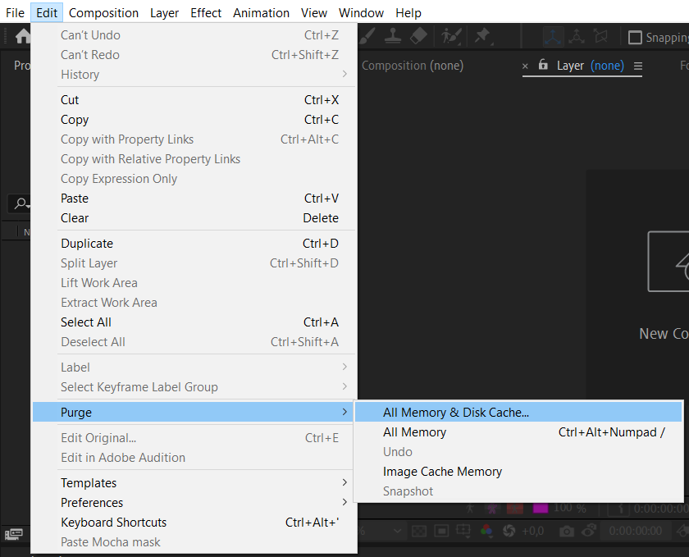Viewport: 689px width, 557px height.
Task: Open the Animation menu
Action: [x=261, y=13]
